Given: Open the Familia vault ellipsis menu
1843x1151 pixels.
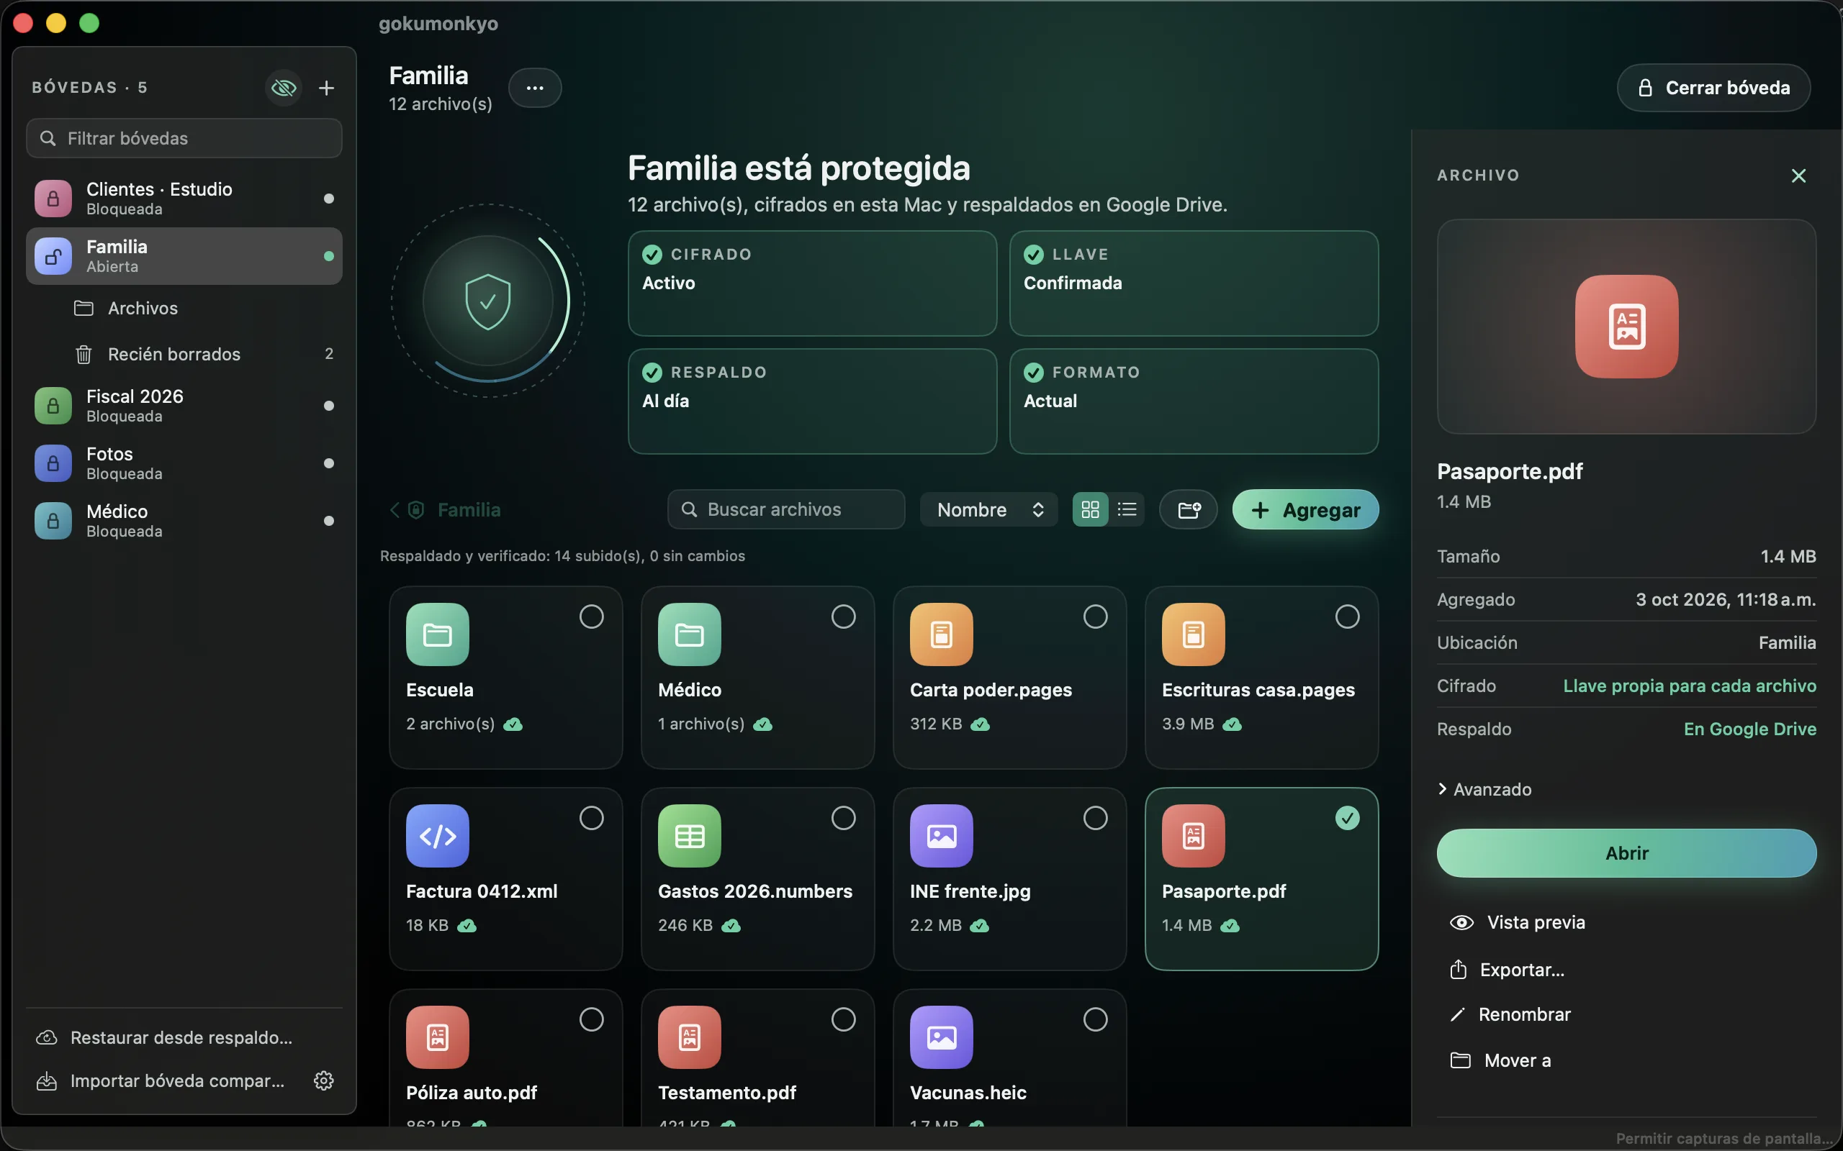Looking at the screenshot, I should [535, 88].
